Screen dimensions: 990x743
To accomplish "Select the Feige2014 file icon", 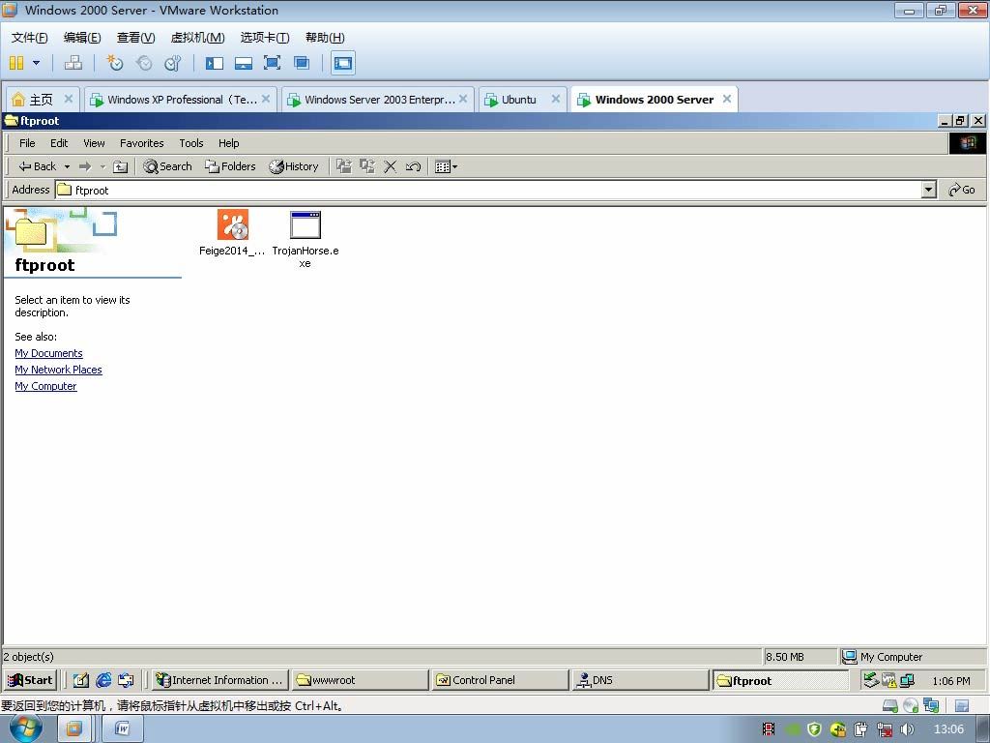I will point(233,224).
